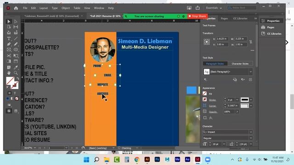Select the Pencil tool
294x165 pixels.
[x=16, y=44]
